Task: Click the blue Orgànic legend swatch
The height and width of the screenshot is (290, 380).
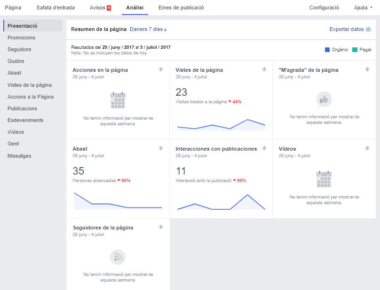Action: [x=328, y=50]
